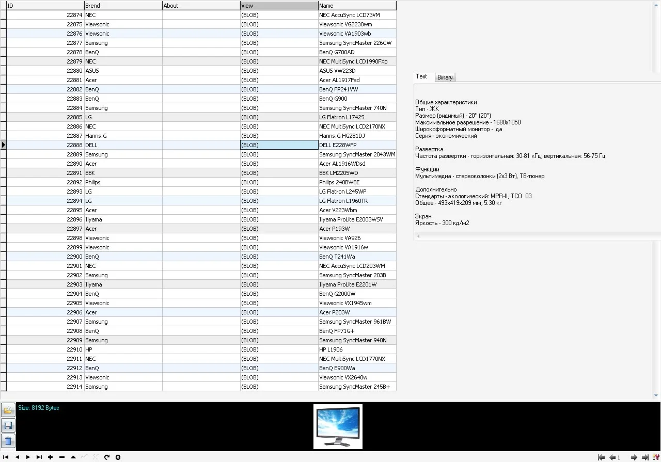Screen dimensions: 661x462
Task: Jump to the first record
Action: (x=6, y=457)
